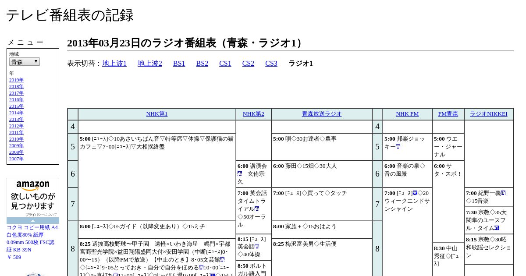The height and width of the screenshot is (276, 526).
Task: Click the Amazon logo in the ad
Action: [33, 185]
